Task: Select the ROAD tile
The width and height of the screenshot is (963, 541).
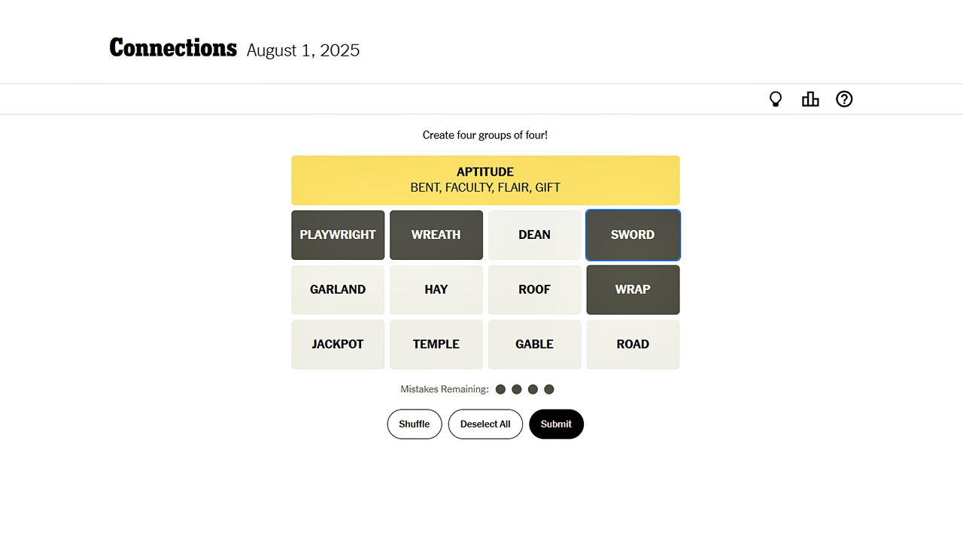Action: click(633, 344)
